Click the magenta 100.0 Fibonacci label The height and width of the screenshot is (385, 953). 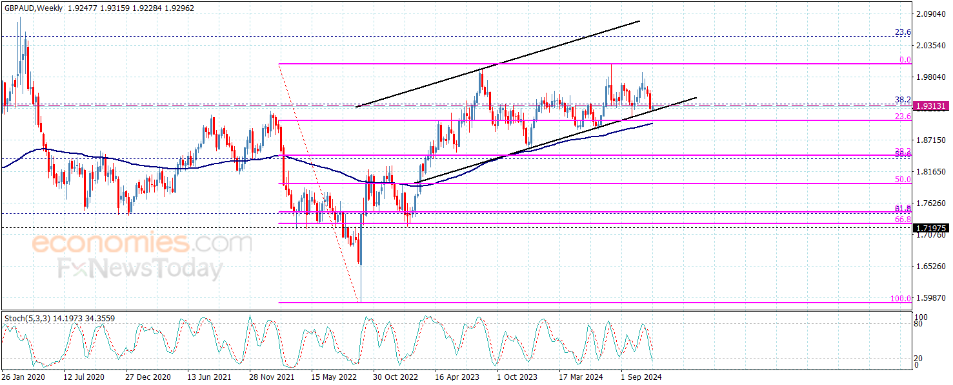[x=901, y=299]
